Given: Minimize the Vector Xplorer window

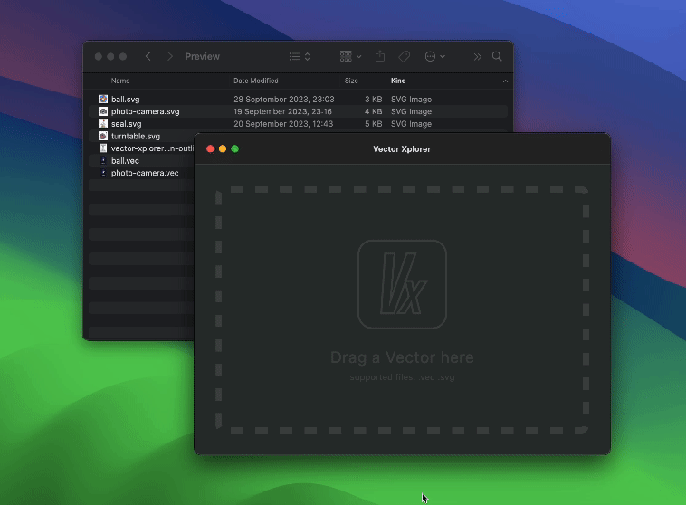Looking at the screenshot, I should coord(223,148).
